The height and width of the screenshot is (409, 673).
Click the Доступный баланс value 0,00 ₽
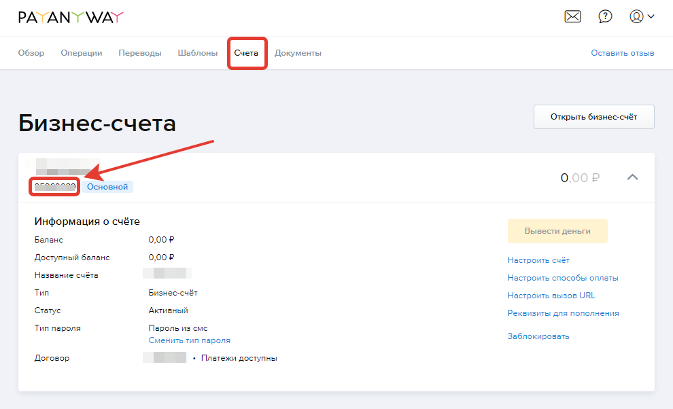click(161, 257)
